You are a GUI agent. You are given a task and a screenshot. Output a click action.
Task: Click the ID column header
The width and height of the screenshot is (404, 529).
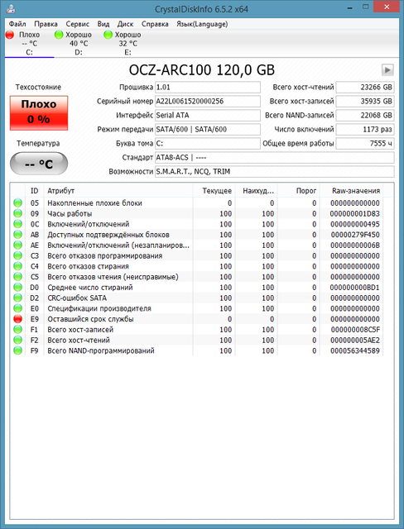tap(35, 191)
